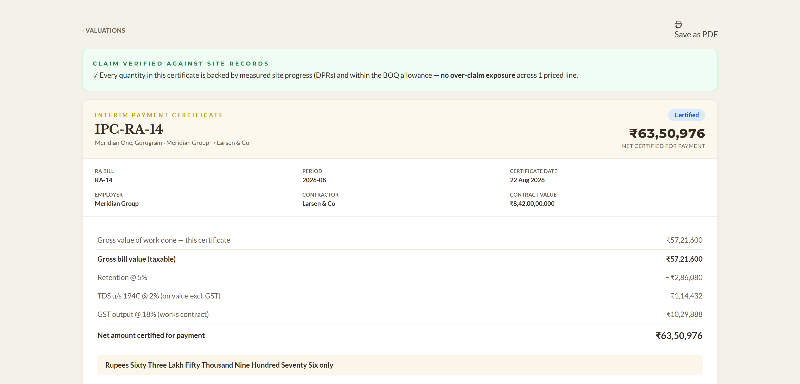Click GST output @ 18% label
This screenshot has height=384, width=800.
pos(153,314)
